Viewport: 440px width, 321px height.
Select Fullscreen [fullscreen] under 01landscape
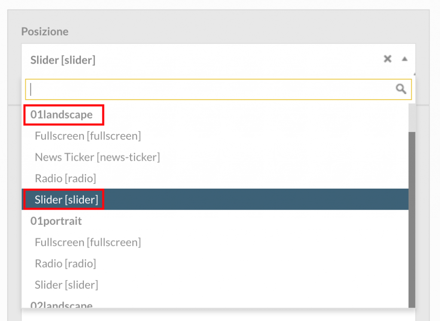(x=88, y=136)
